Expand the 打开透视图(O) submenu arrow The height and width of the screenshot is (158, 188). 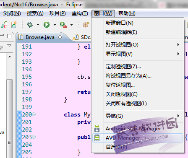(x=178, y=45)
